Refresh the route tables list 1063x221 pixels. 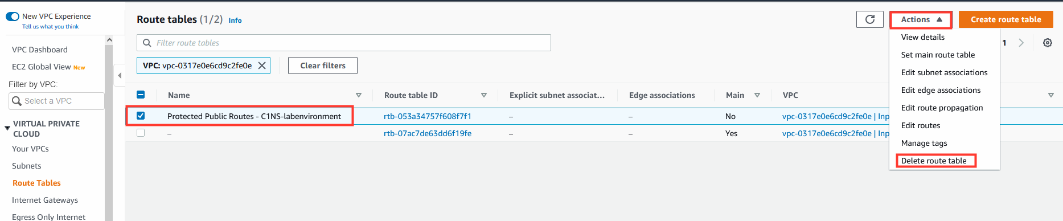869,19
